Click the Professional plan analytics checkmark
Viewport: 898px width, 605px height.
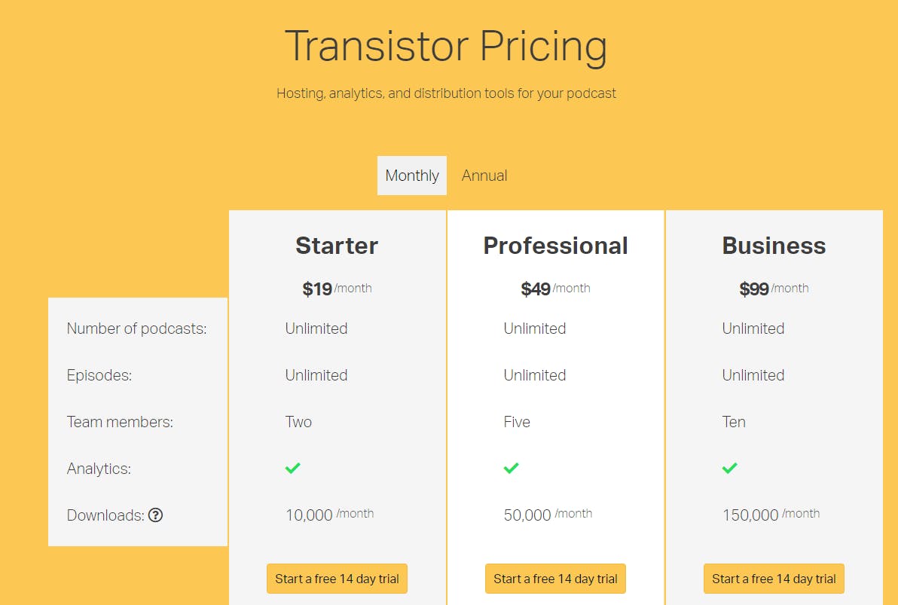click(511, 468)
